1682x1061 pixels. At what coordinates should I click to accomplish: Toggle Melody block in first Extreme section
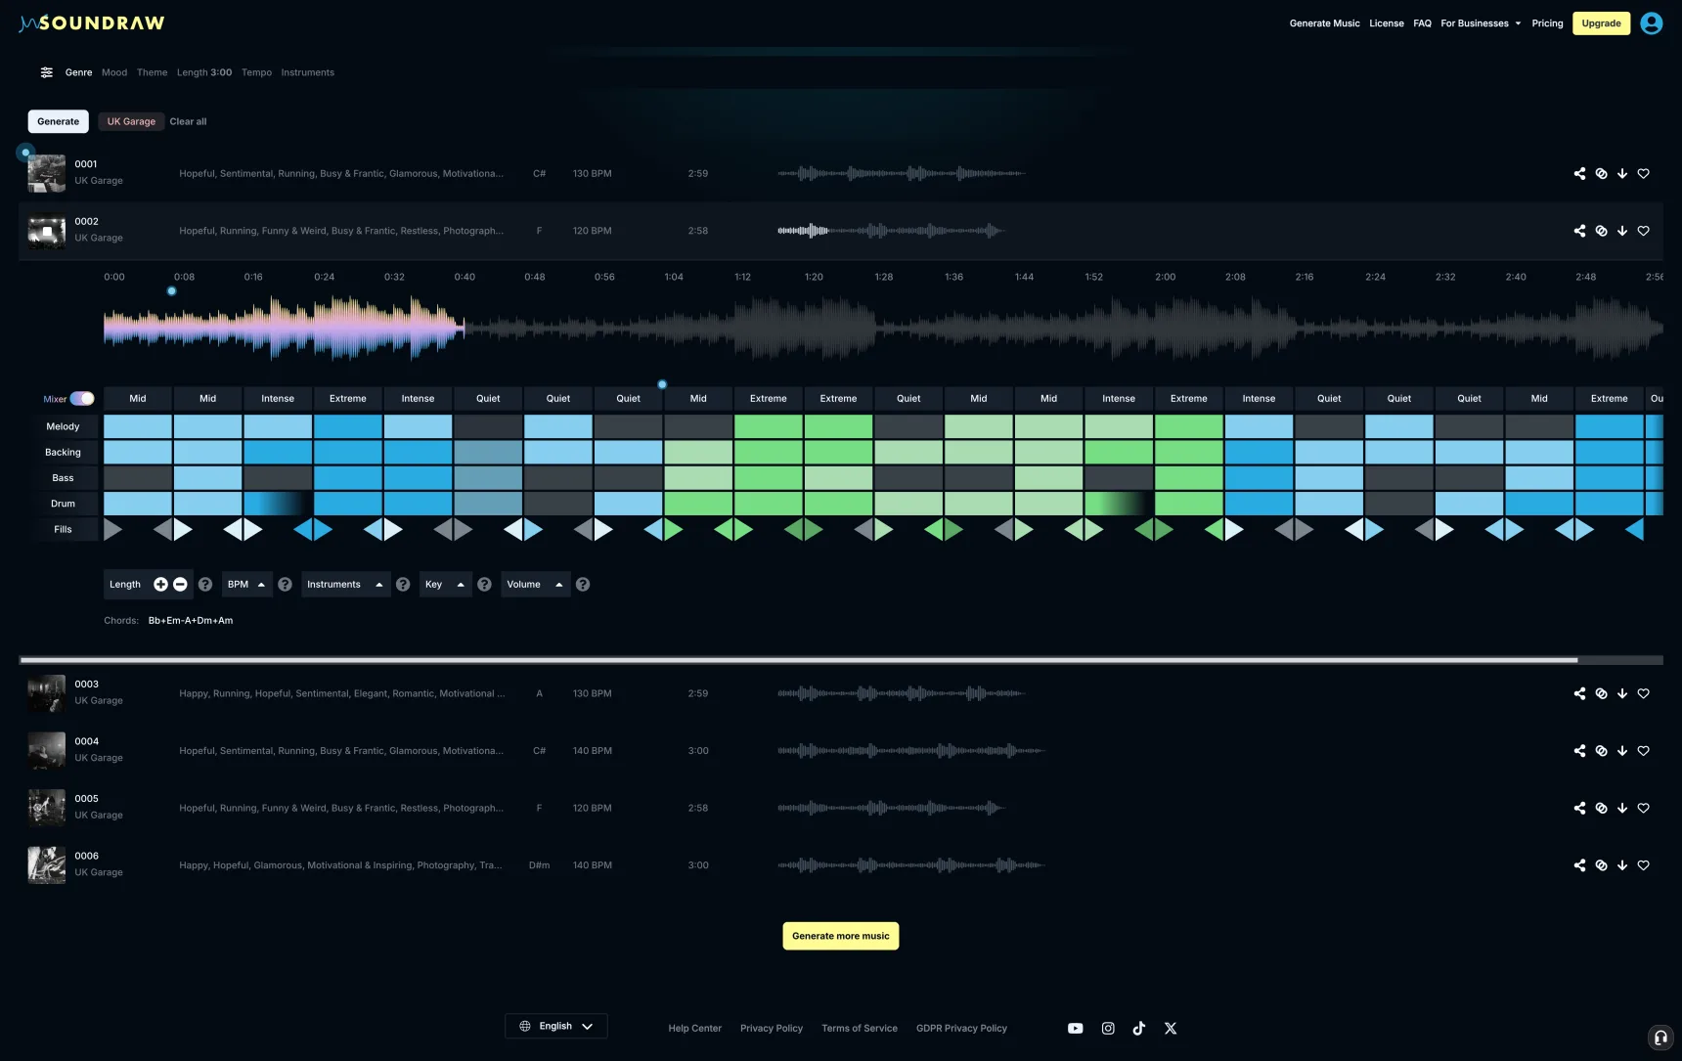click(x=348, y=426)
